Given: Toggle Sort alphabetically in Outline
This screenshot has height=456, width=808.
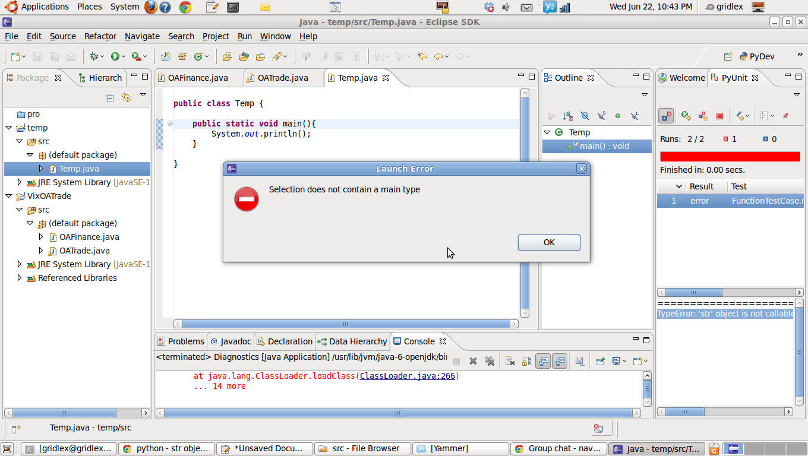Looking at the screenshot, I should pos(568,116).
